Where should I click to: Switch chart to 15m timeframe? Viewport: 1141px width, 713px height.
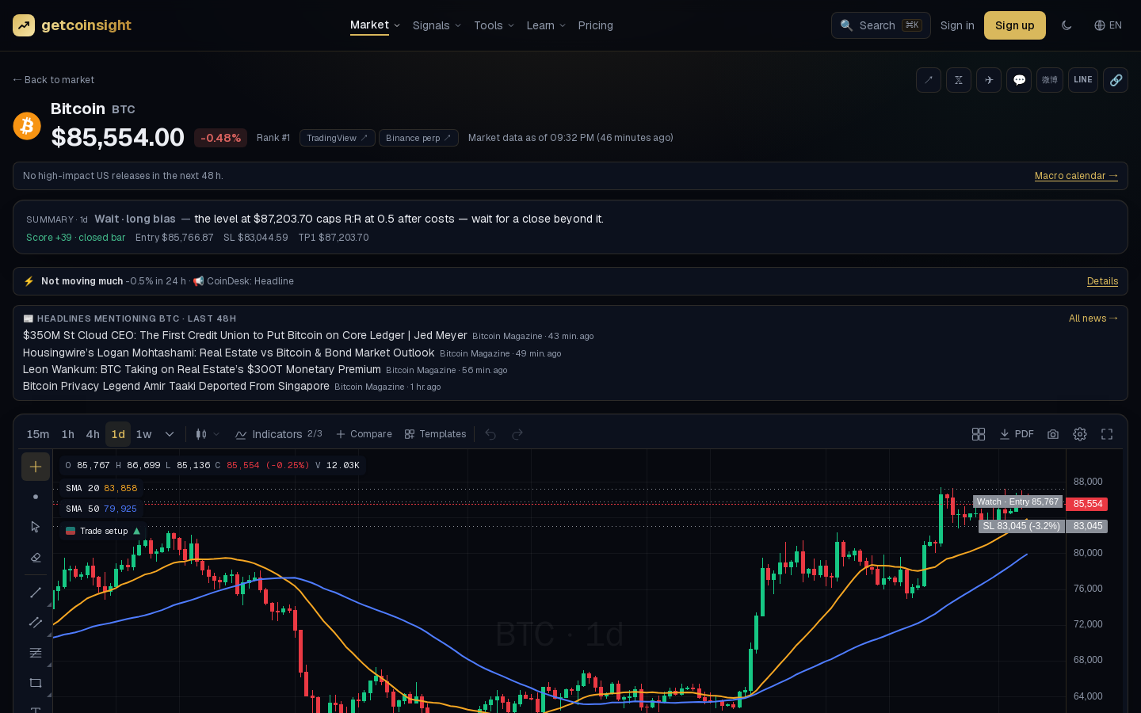click(38, 434)
